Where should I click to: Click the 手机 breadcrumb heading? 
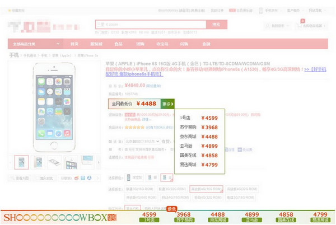13,55
